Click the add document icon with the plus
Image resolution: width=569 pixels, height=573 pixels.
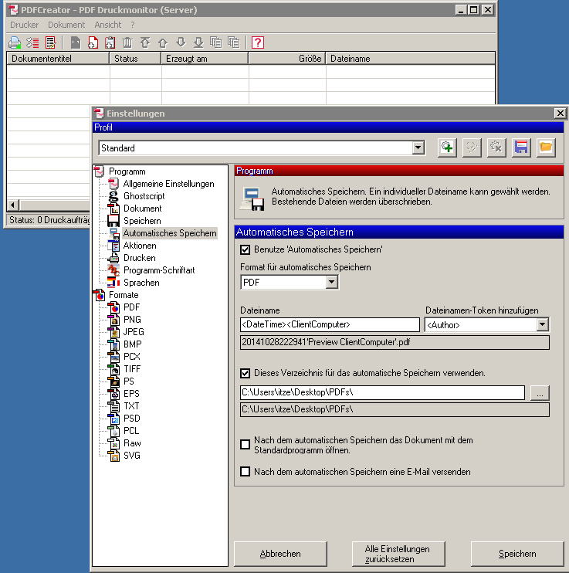[93, 42]
